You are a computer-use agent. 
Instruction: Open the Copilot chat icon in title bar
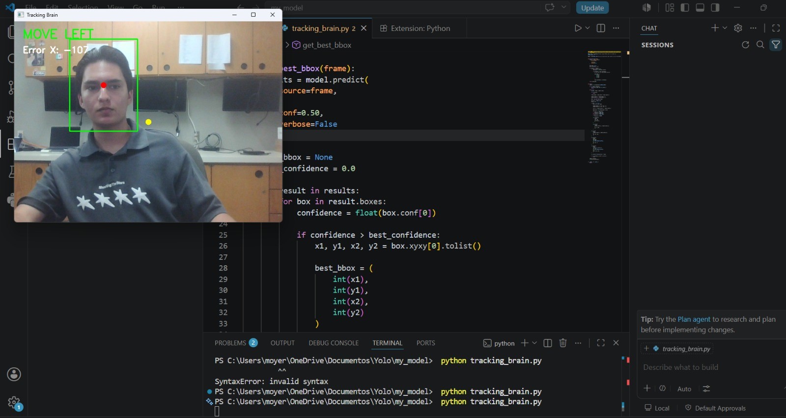click(x=550, y=7)
